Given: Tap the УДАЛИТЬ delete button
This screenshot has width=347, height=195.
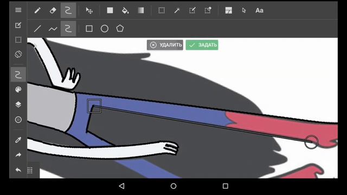Looking at the screenshot, I should [x=165, y=45].
